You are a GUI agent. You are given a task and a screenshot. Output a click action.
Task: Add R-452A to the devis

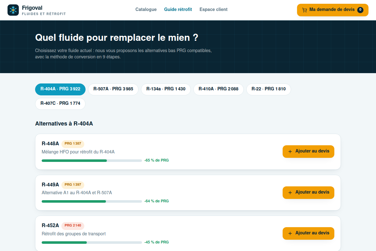[308, 233]
